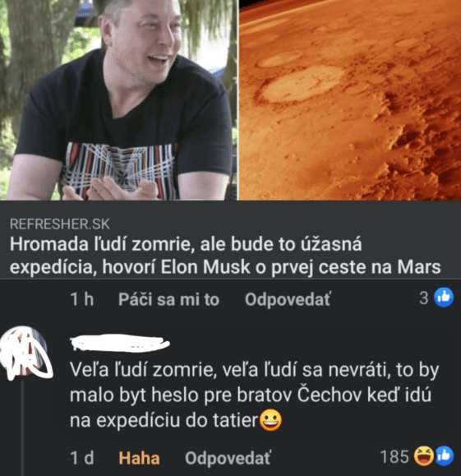The image size is (461, 476).
Task: Click the vertical reply thread line
Action: click(x=23, y=428)
